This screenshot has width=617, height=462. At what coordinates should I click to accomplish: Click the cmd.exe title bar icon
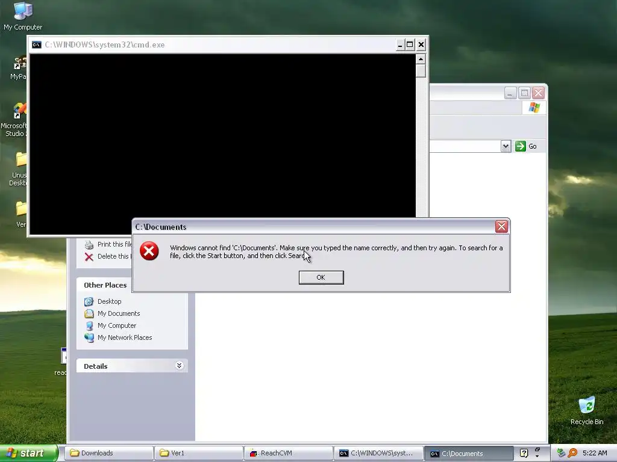[x=37, y=45]
